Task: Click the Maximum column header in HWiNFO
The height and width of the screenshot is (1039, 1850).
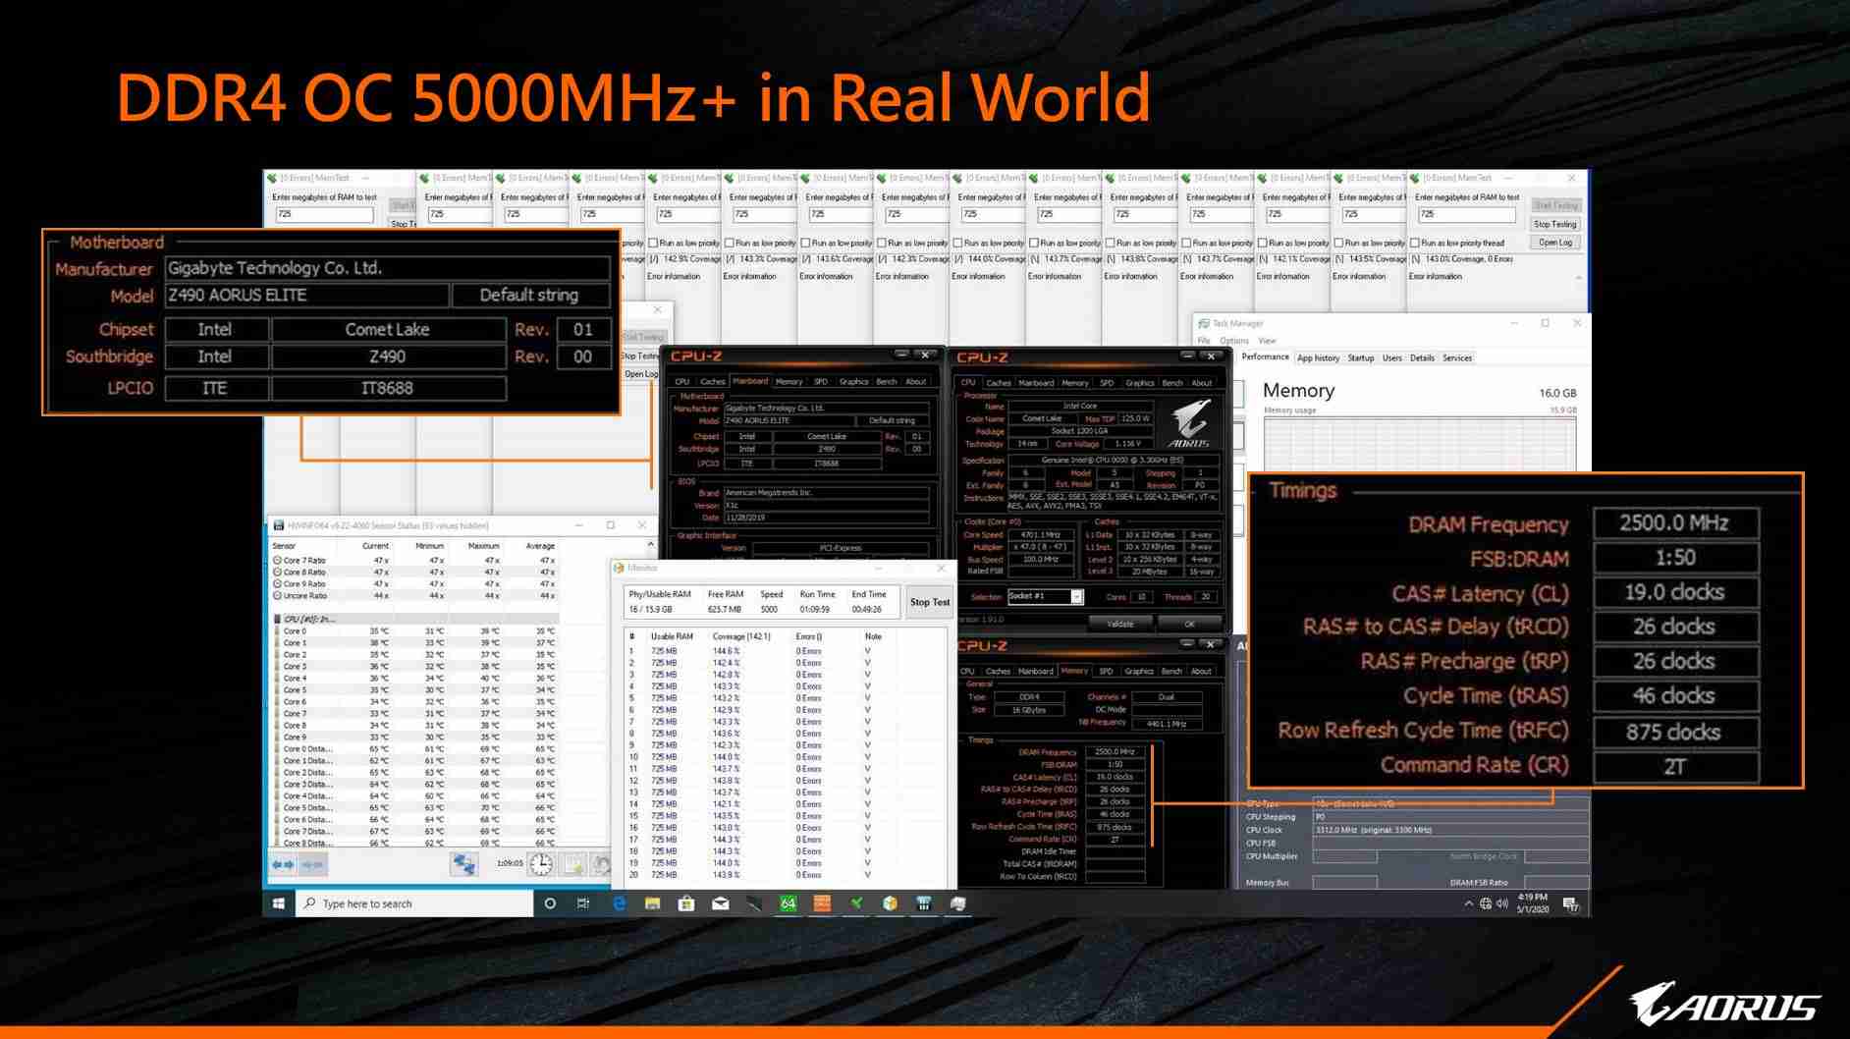Action: click(484, 546)
